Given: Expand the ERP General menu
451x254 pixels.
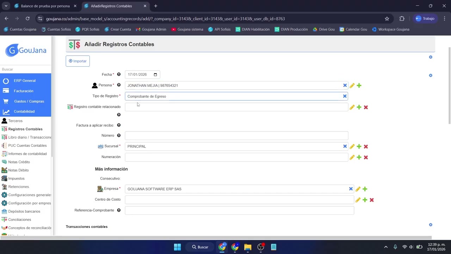Looking at the screenshot, I should pos(25,81).
